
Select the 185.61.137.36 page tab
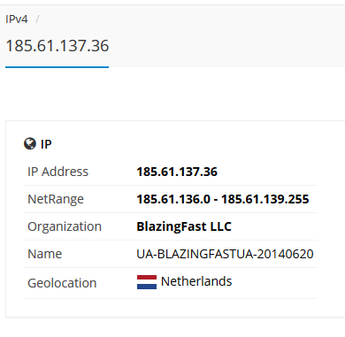[x=57, y=46]
